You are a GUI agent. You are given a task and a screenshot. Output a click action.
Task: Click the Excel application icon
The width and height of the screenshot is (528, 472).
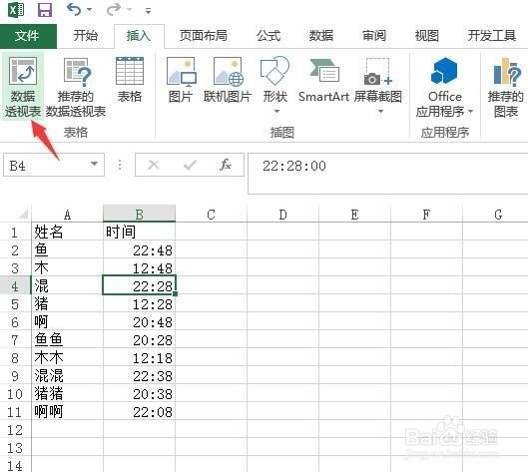coord(16,10)
